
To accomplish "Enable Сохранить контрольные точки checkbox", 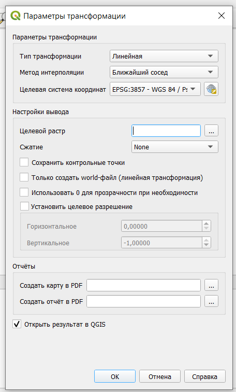I will pyautogui.click(x=24, y=162).
